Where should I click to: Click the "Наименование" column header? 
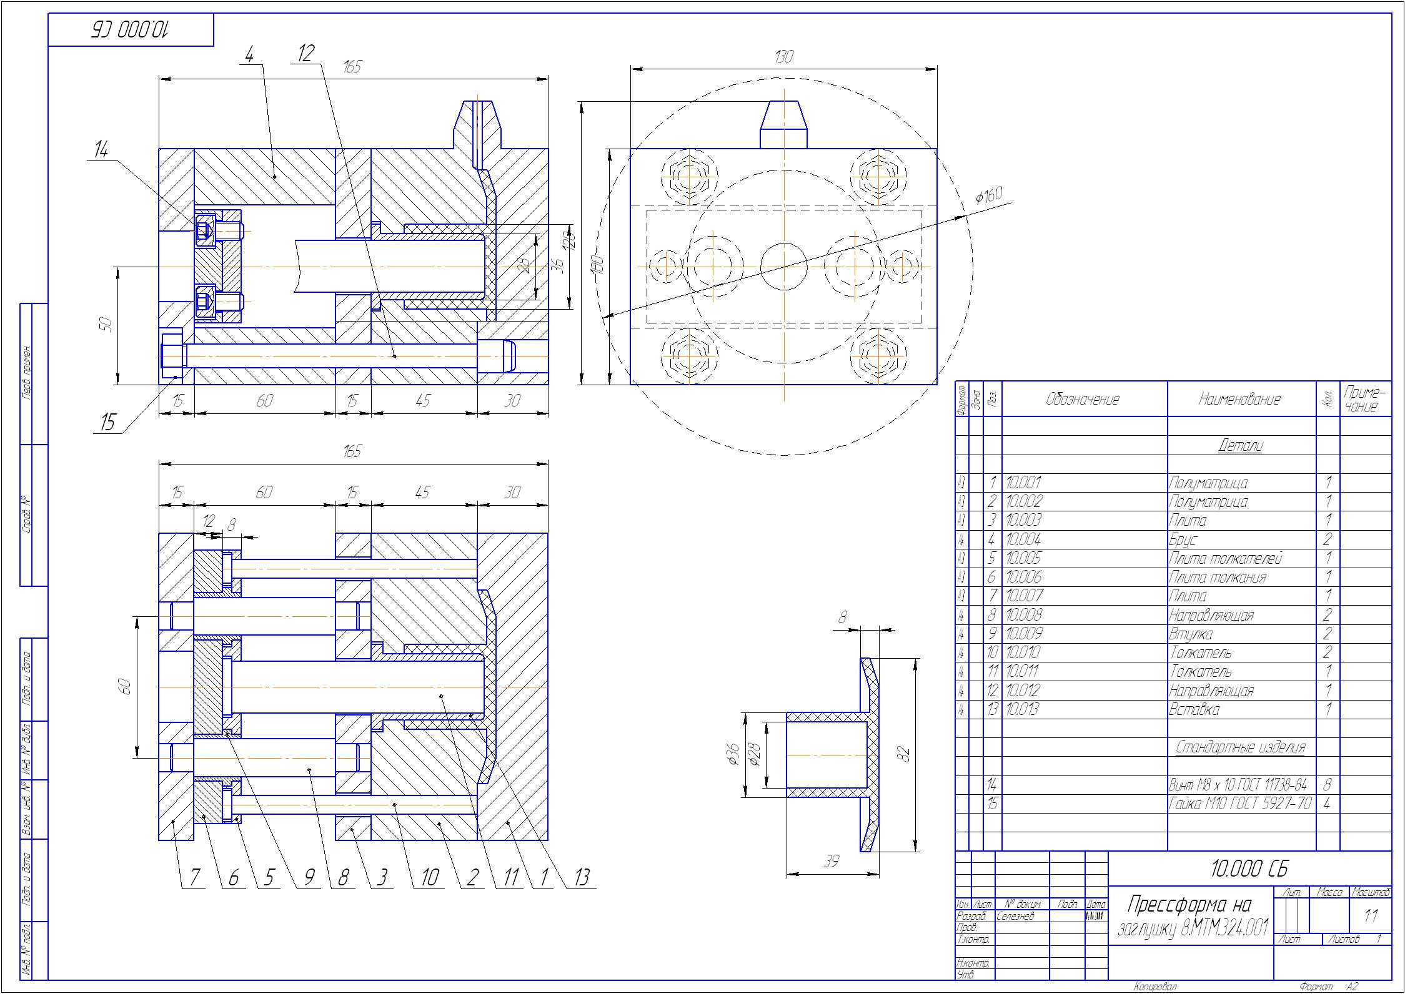(x=1239, y=400)
